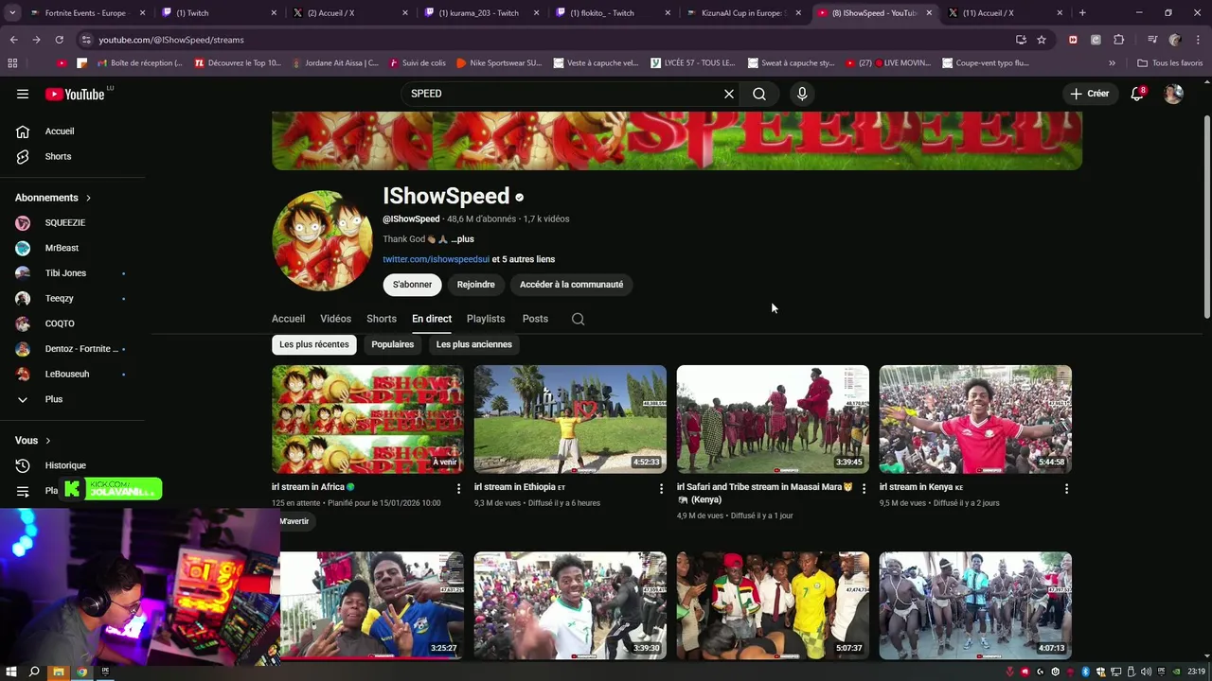
Task: Open the Windows Start menu
Action: [x=10, y=672]
